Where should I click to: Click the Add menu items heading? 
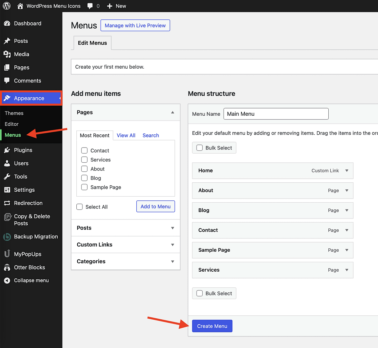[x=96, y=93]
